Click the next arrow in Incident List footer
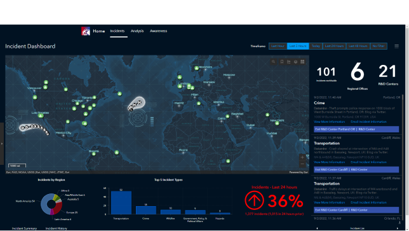409x231 pixels. tap(398, 228)
